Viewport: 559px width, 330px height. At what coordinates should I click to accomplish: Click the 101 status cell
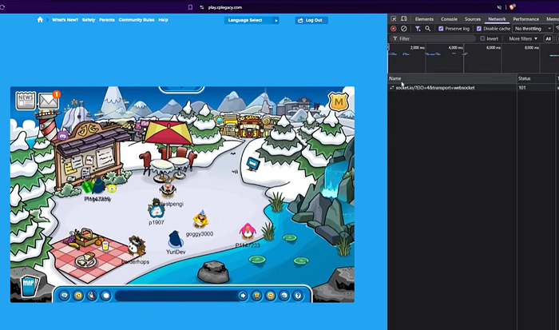(522, 87)
